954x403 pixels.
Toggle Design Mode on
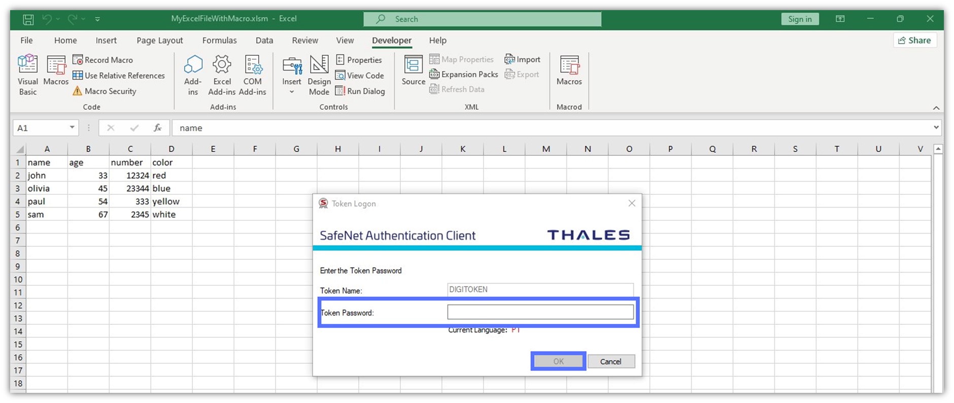[x=319, y=75]
